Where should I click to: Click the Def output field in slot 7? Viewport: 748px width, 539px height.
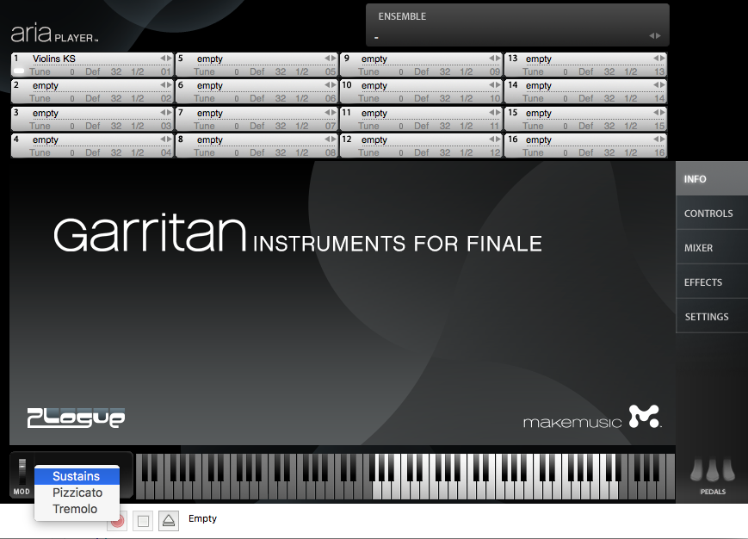pyautogui.click(x=257, y=127)
